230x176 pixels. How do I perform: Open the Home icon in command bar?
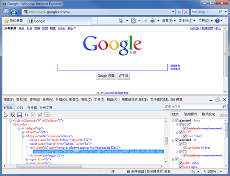[121, 21]
